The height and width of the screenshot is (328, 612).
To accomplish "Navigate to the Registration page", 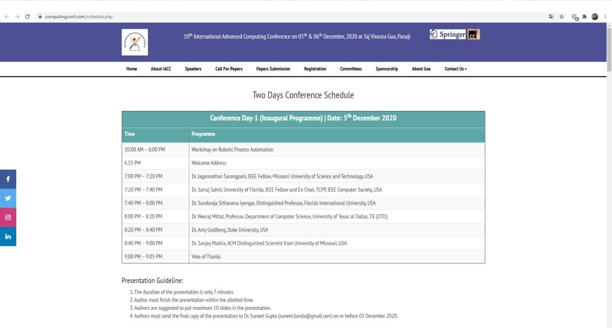I will click(x=315, y=69).
